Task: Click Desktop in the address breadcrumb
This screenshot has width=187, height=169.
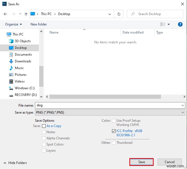Action: [x=64, y=14]
